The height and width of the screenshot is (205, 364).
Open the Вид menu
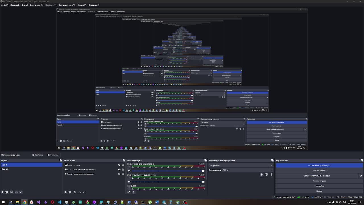[25, 5]
